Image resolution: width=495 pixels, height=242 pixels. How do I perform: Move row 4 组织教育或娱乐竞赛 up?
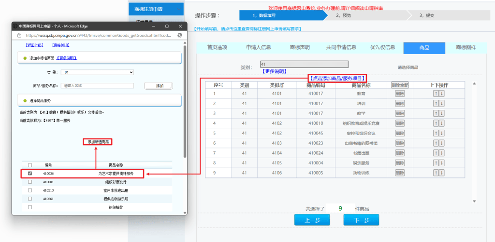436,123
